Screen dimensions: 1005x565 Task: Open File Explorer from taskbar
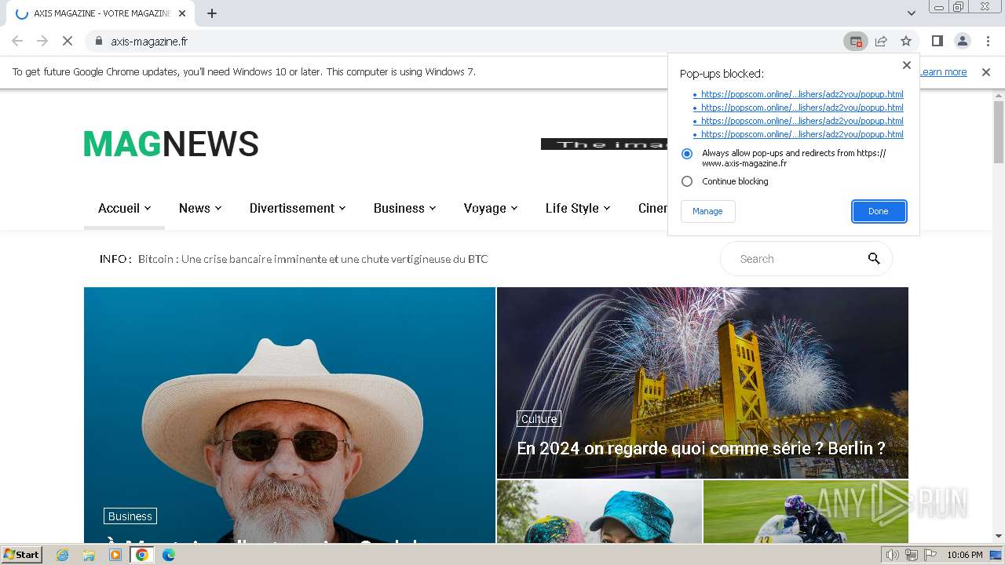pos(89,555)
